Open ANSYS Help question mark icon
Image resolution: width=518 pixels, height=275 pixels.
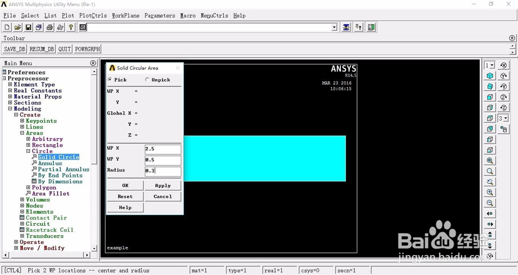pos(70,27)
